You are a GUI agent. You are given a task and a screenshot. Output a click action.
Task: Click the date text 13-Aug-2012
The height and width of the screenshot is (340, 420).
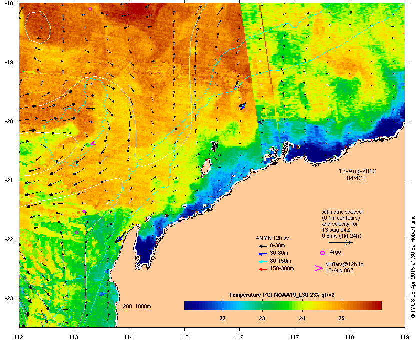coord(357,171)
